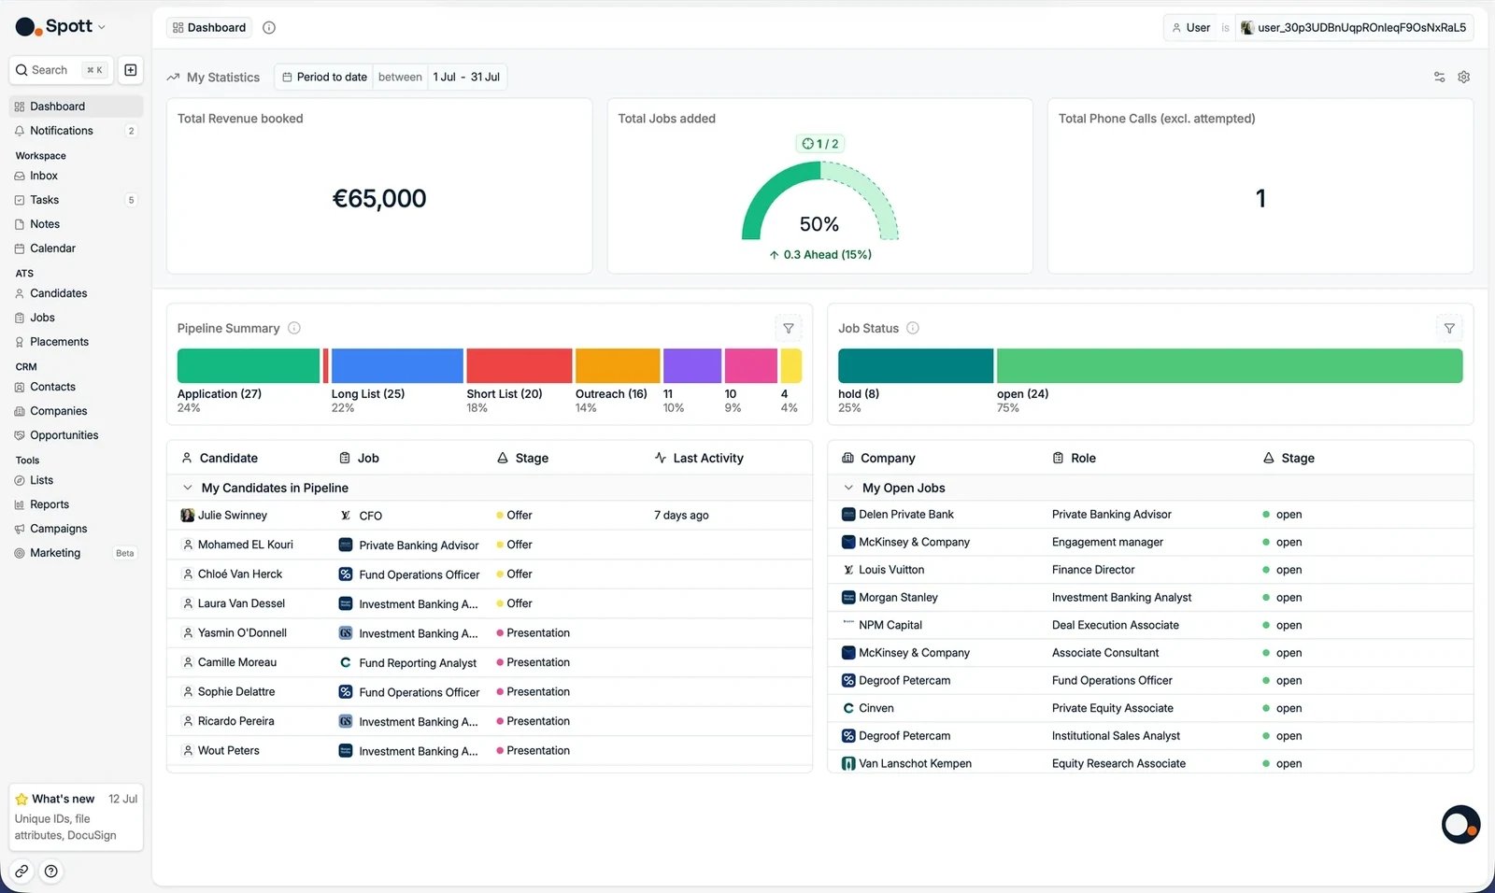
Task: Click the Total Jobs added gauge chart
Action: tap(820, 201)
